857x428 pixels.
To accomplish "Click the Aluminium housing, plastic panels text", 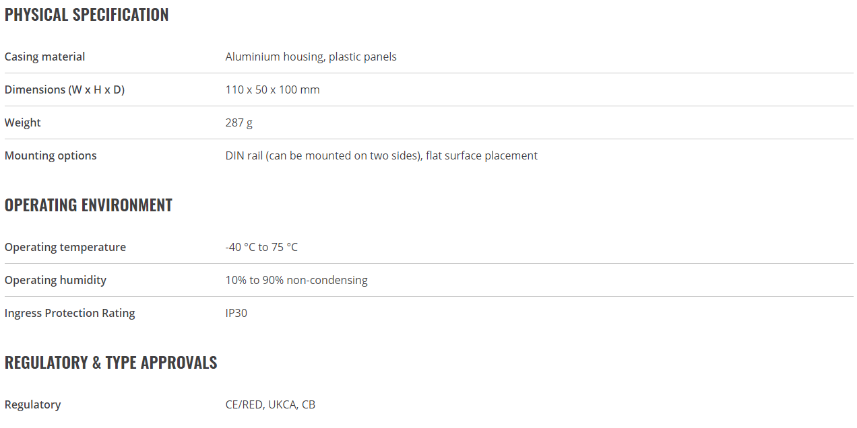I will 311,57.
